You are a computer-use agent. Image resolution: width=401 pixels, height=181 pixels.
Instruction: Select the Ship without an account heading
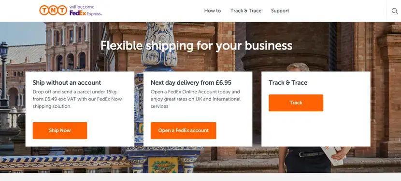click(67, 83)
